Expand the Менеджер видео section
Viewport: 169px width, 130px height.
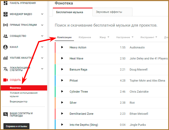pos(42,14)
